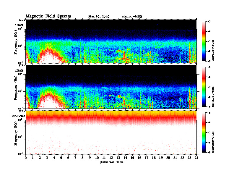The height and width of the screenshot is (181, 234).
Task: Click the "Universal Time" axis title
Action: [111, 162]
